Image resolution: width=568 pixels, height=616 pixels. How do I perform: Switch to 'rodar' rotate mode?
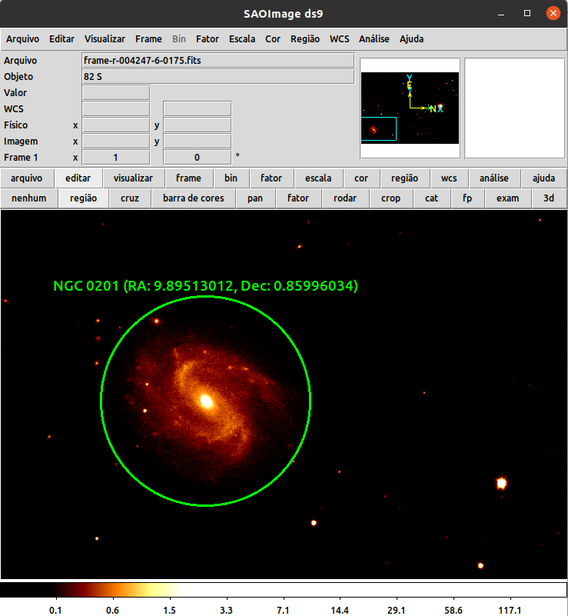pos(345,198)
